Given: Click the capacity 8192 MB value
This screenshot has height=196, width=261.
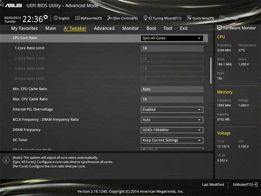Looking at the screenshot, I should (x=223, y=119).
